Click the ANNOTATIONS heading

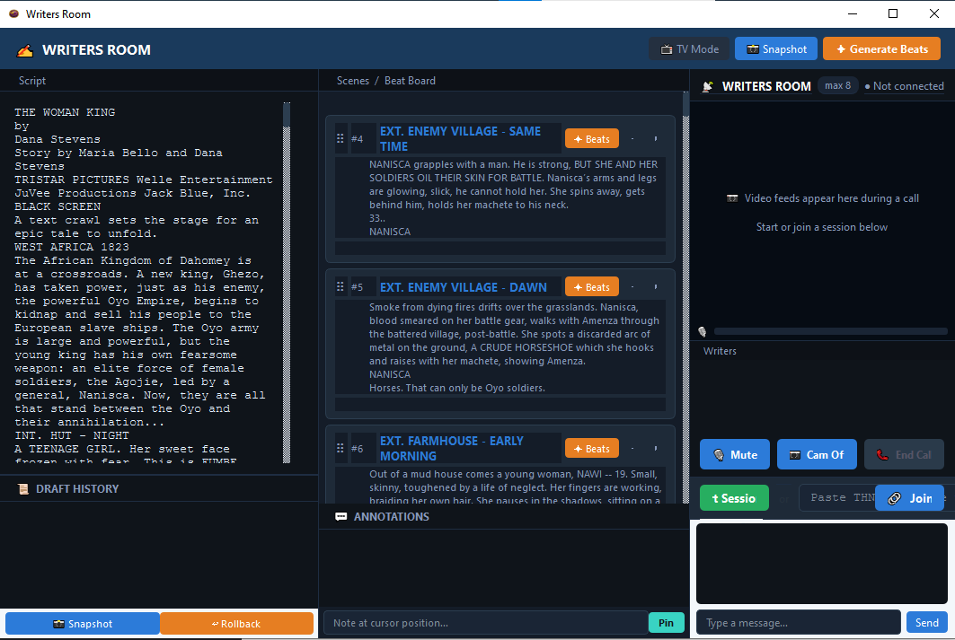point(391,516)
